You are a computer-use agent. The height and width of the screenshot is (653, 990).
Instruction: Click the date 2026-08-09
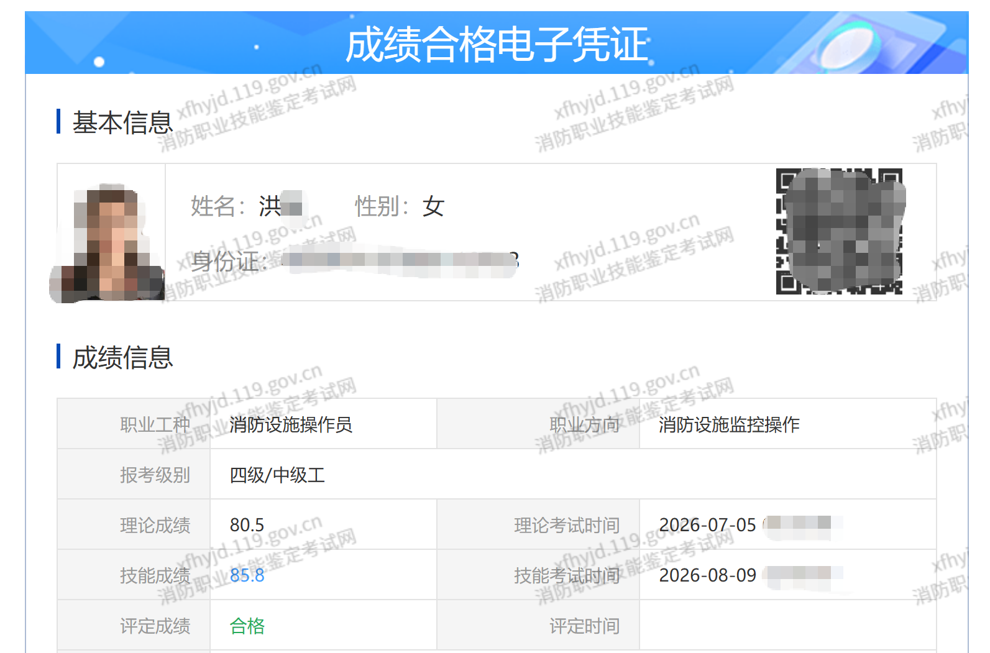tap(707, 575)
